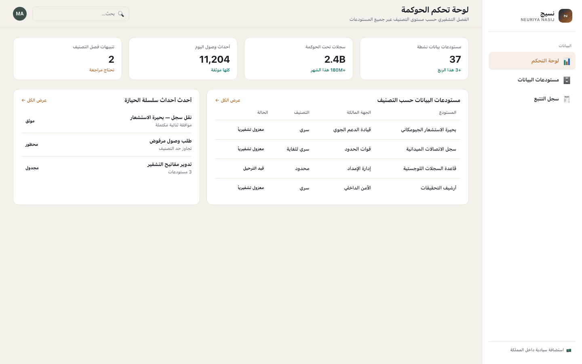Select the row أرشيف التحقيقات
Screen dimensions: 582x364
(337, 188)
